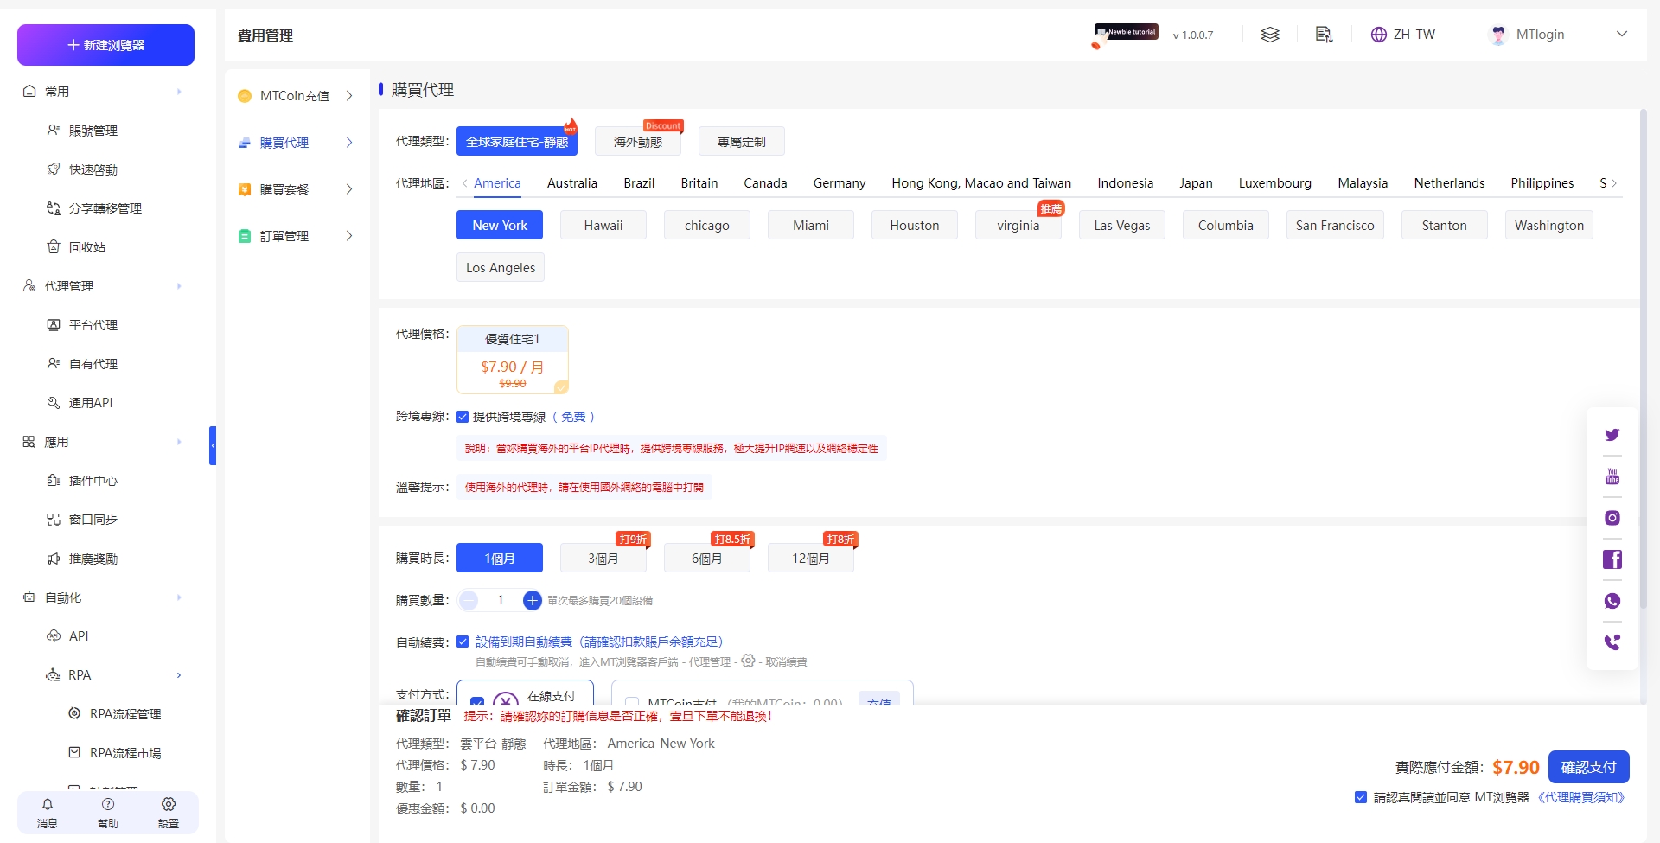Open the MTlogin account dropdown arrow
The image size is (1660, 843).
[x=1621, y=35]
